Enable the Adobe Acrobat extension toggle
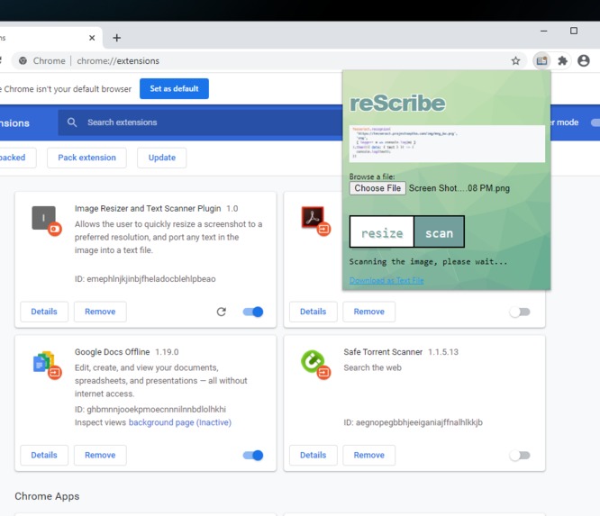 pyautogui.click(x=520, y=312)
